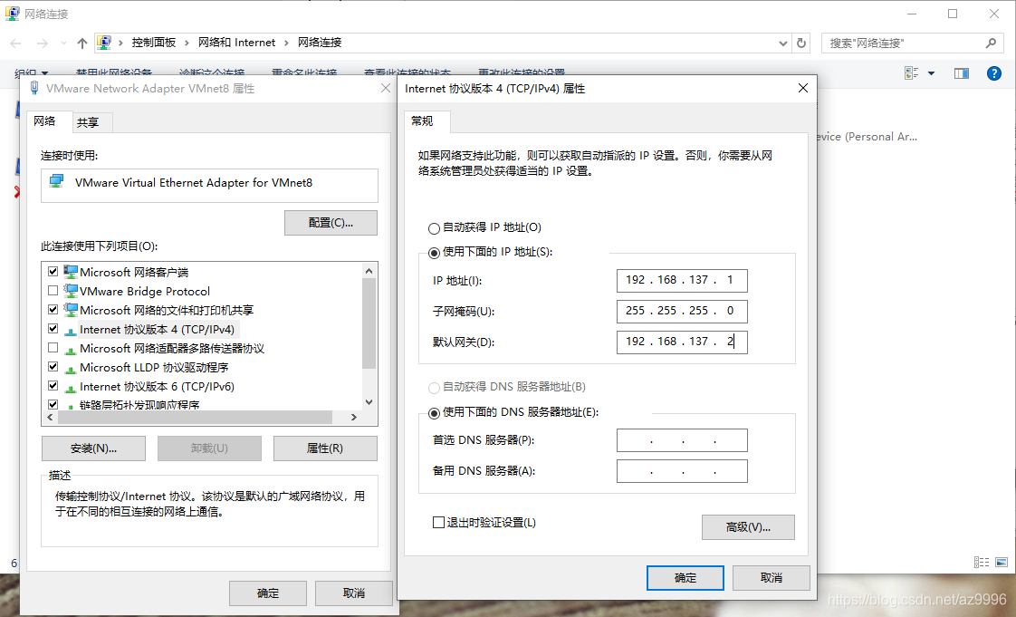Click the 备用 DNS 服务器 field

coord(682,471)
